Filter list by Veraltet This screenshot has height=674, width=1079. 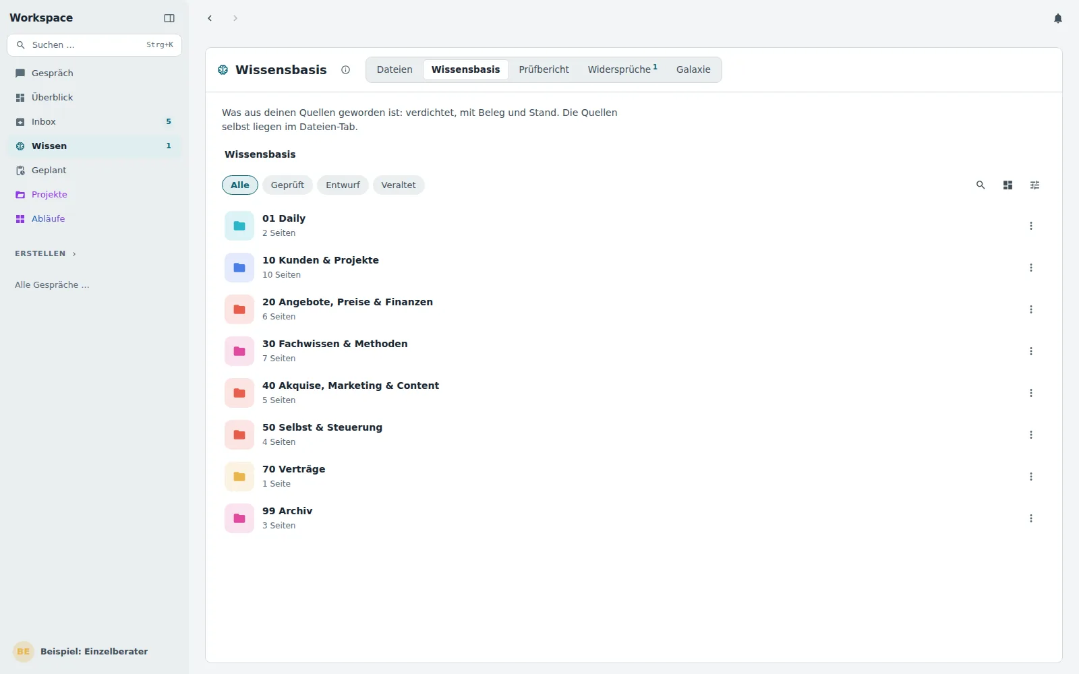point(399,185)
